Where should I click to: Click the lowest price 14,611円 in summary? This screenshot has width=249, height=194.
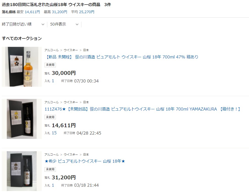pos(32,12)
